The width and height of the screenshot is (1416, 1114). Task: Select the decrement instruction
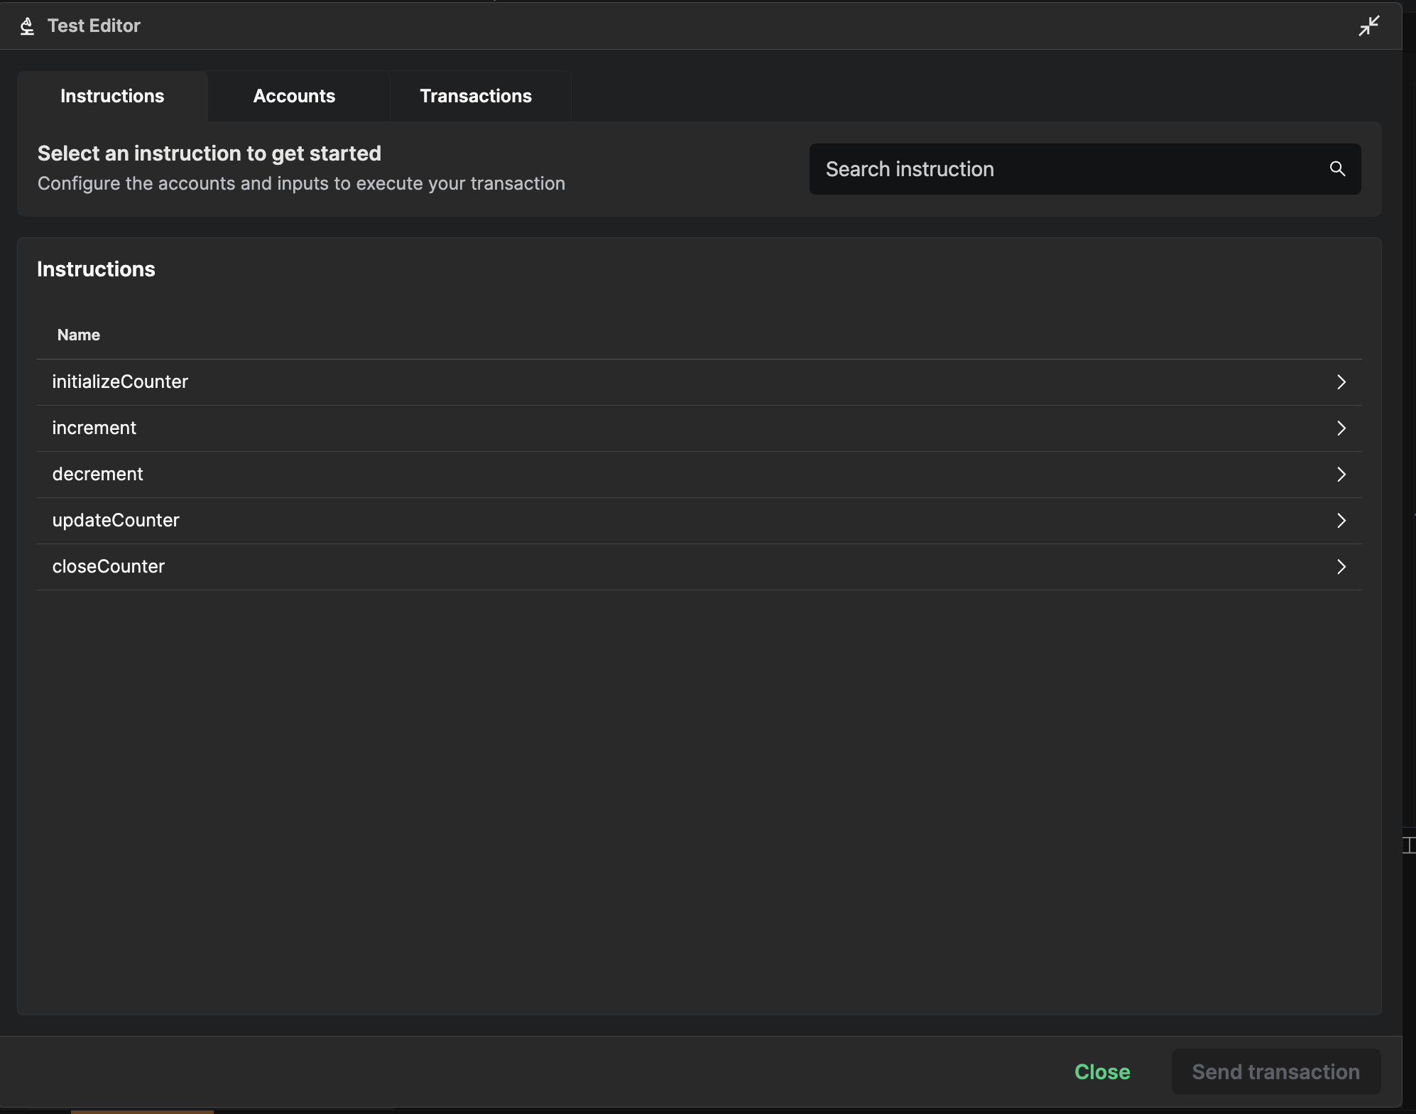click(x=97, y=474)
